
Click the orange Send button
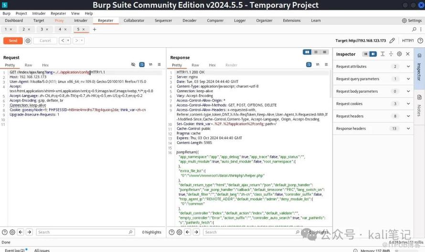[x=13, y=41]
